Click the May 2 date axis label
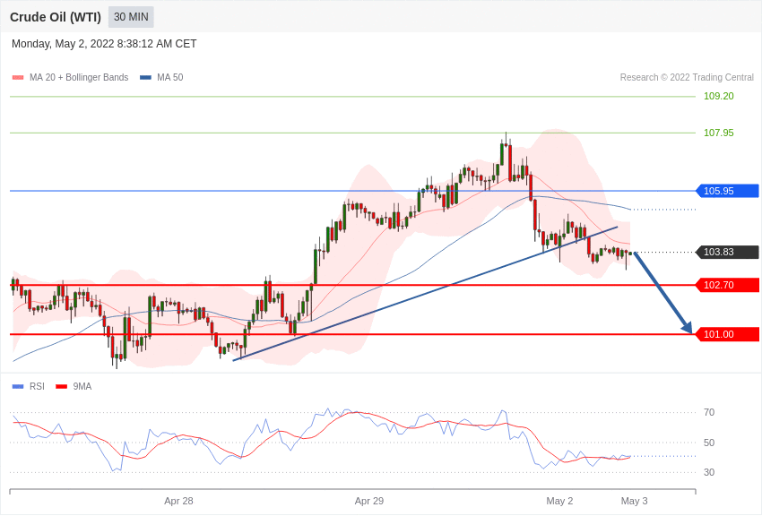 click(x=559, y=501)
